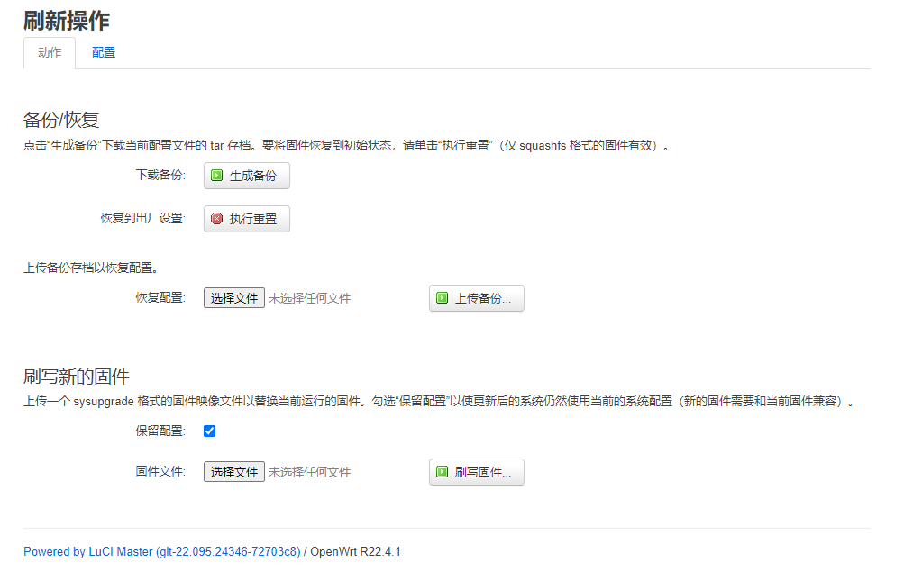This screenshot has height=572, width=904.
Task: Click the green flash icon on 刷写固件 button
Action: (x=441, y=471)
